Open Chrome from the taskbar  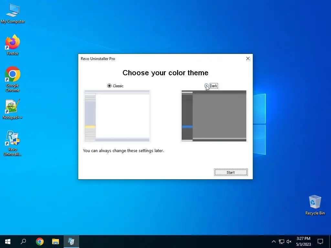[40, 242]
